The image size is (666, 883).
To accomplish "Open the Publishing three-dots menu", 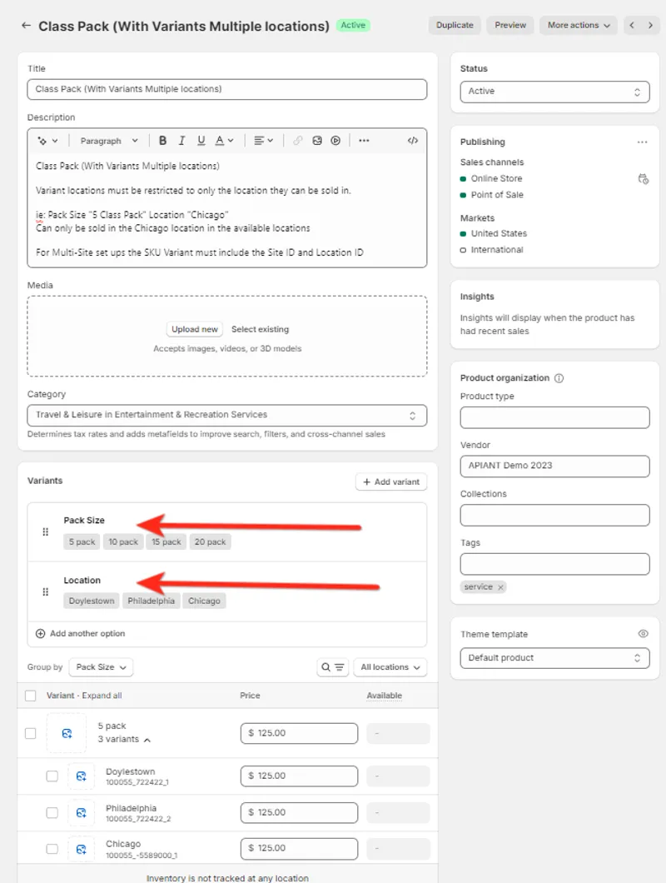I will point(642,142).
